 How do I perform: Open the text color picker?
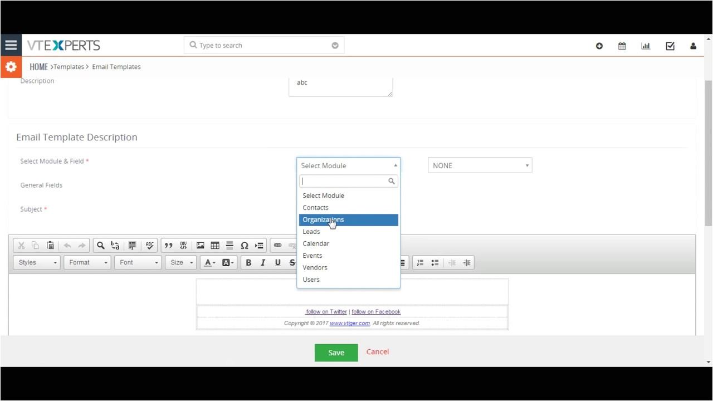(209, 263)
